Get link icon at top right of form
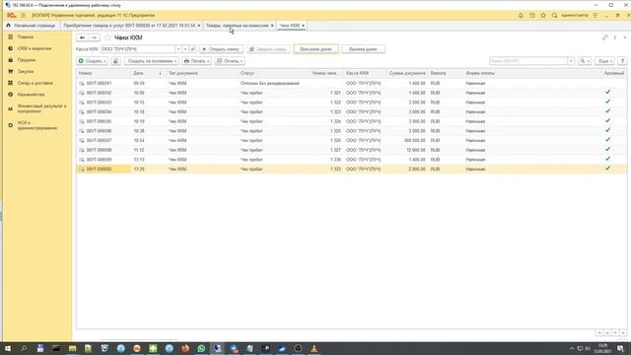 coord(604,37)
